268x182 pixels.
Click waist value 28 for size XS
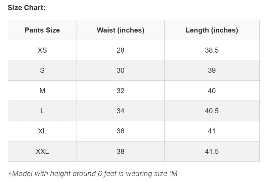[x=121, y=50]
